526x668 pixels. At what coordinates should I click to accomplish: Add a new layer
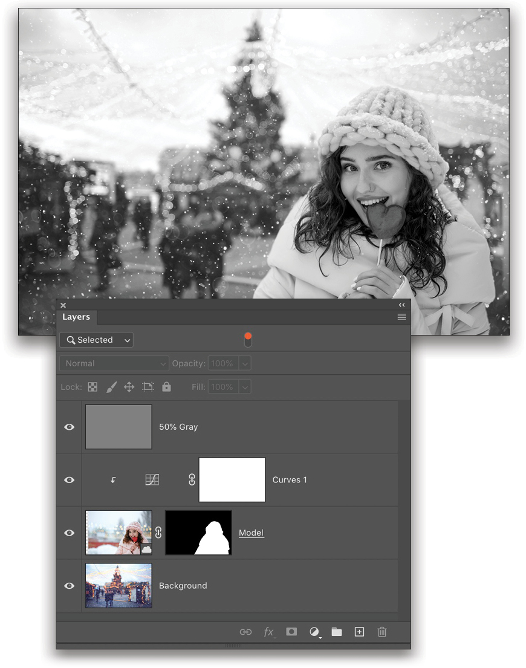(x=359, y=632)
